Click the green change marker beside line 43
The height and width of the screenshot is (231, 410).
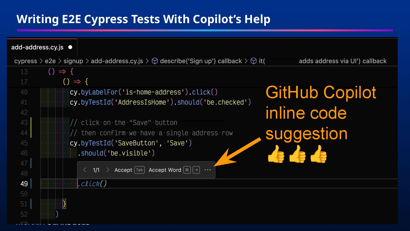31,123
